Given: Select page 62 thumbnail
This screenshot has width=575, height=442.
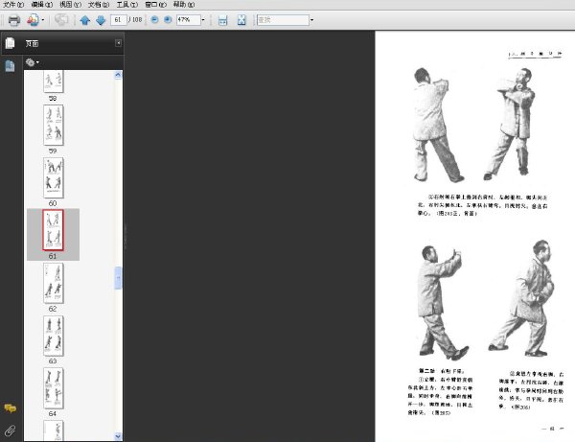Looking at the screenshot, I should pyautogui.click(x=53, y=283).
